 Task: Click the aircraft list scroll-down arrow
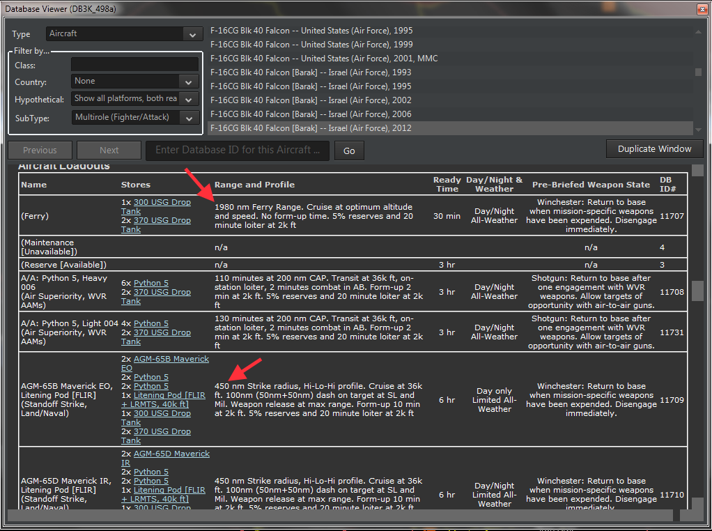pos(698,130)
